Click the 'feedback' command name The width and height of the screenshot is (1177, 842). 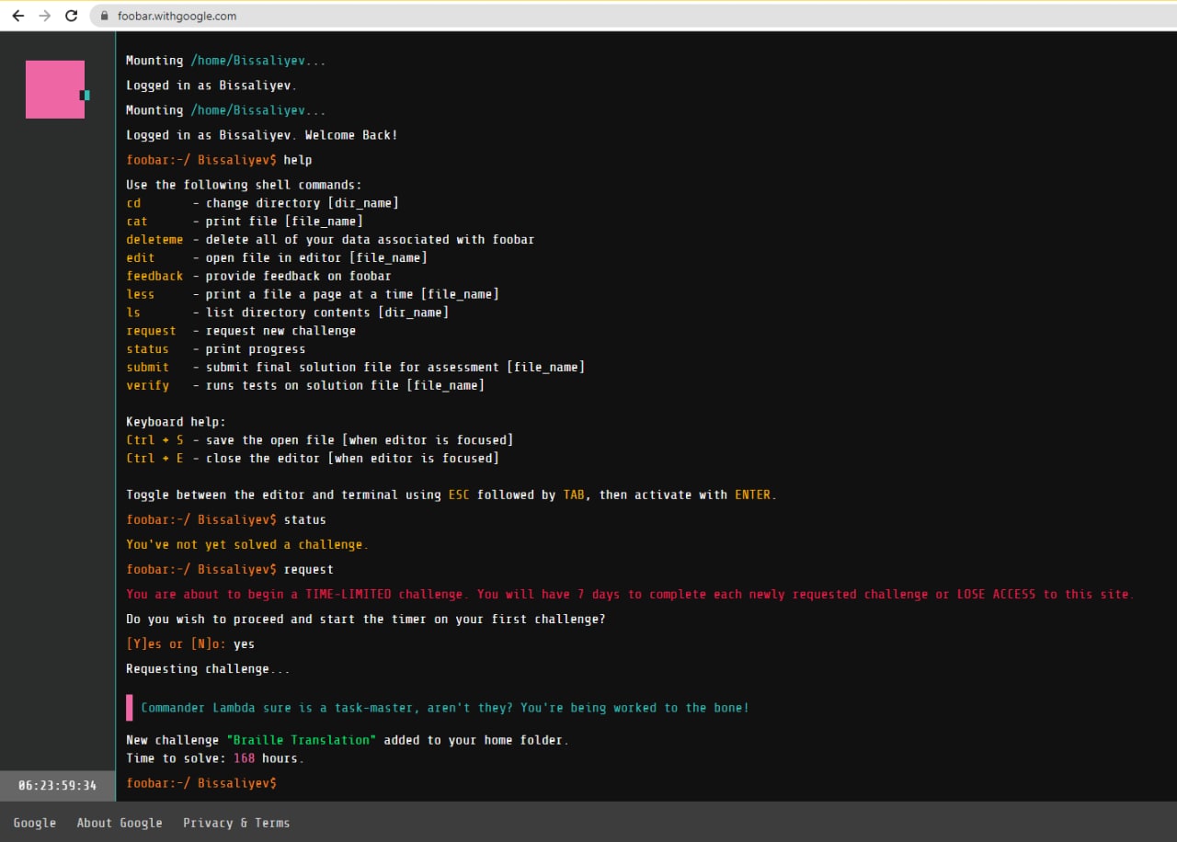tap(154, 276)
